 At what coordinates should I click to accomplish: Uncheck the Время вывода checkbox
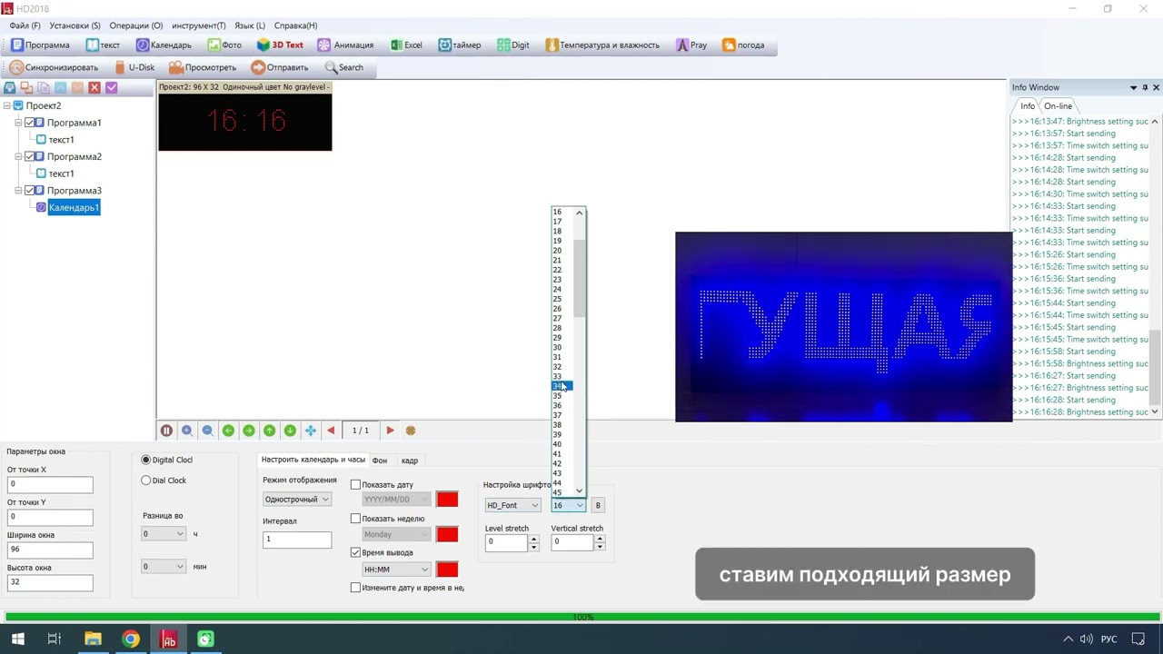[355, 552]
